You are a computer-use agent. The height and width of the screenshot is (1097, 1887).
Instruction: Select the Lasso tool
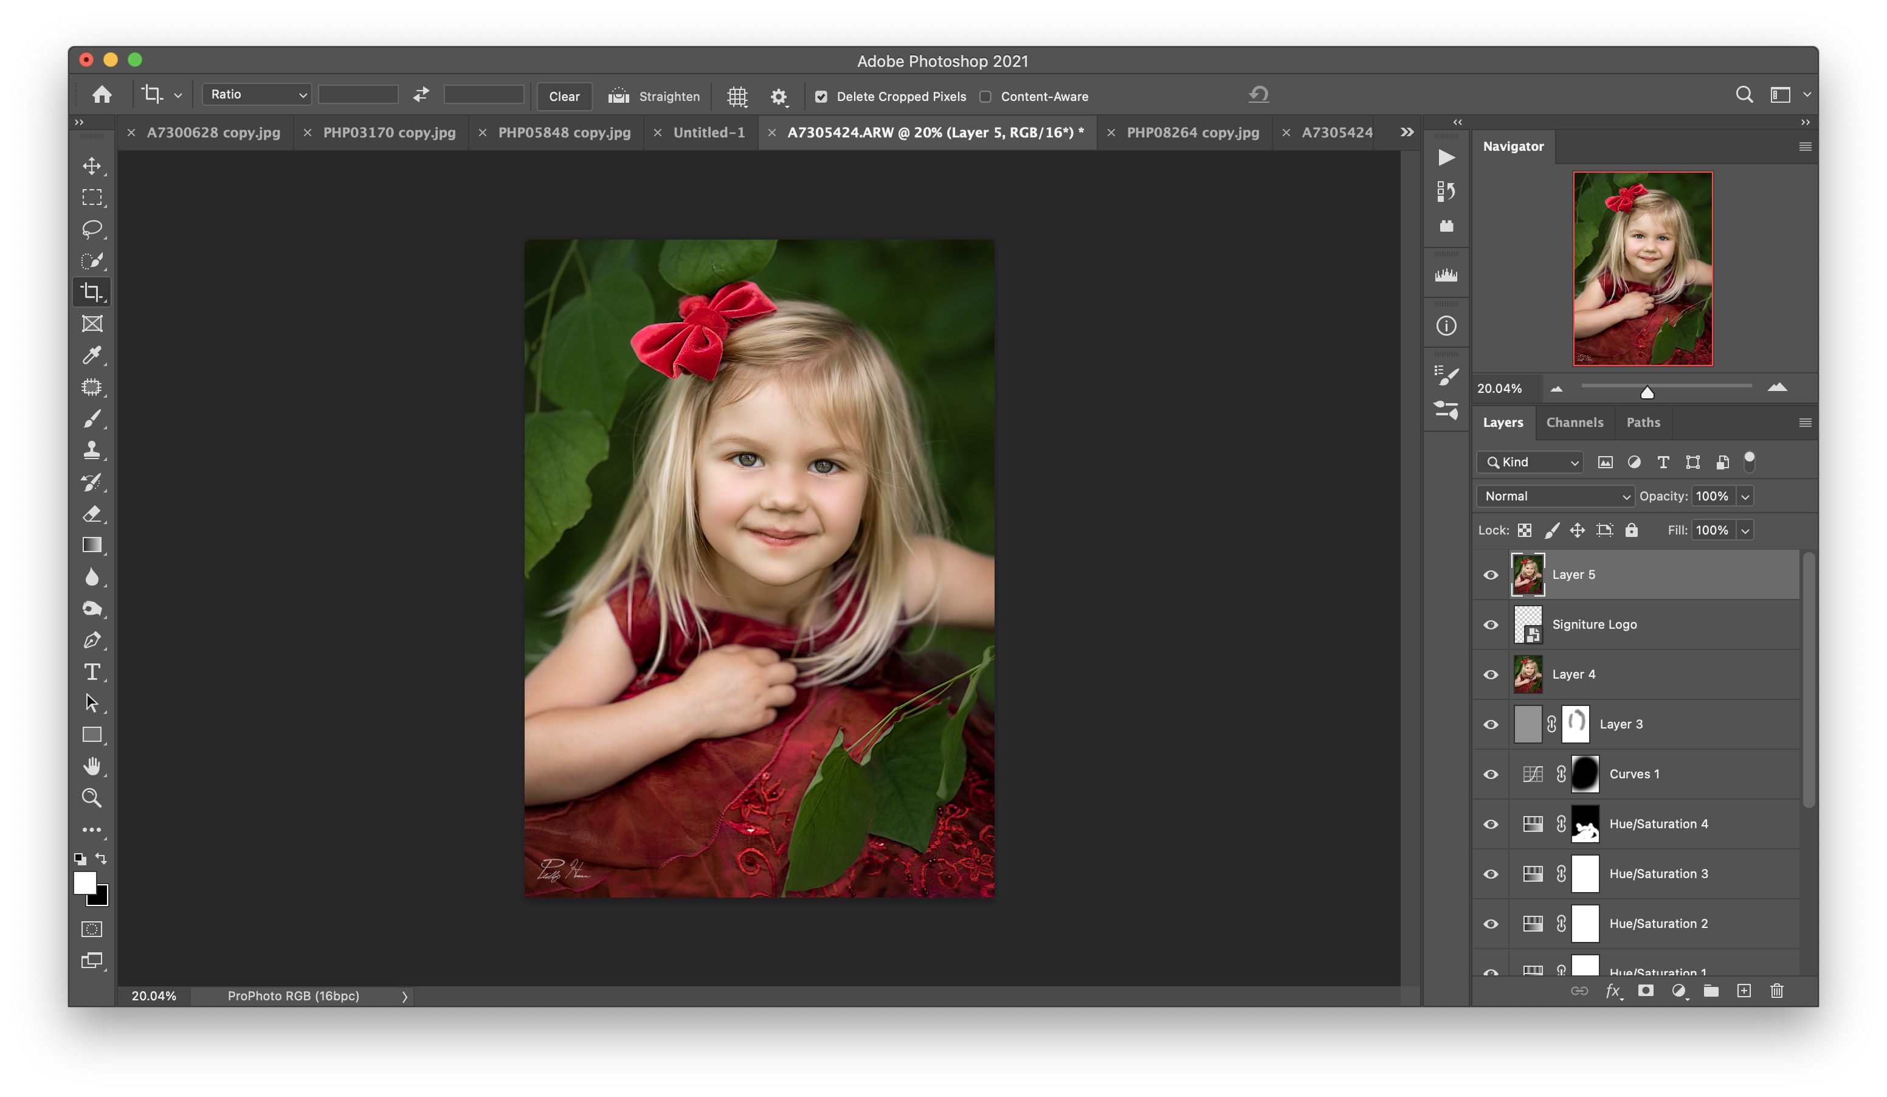click(x=92, y=229)
